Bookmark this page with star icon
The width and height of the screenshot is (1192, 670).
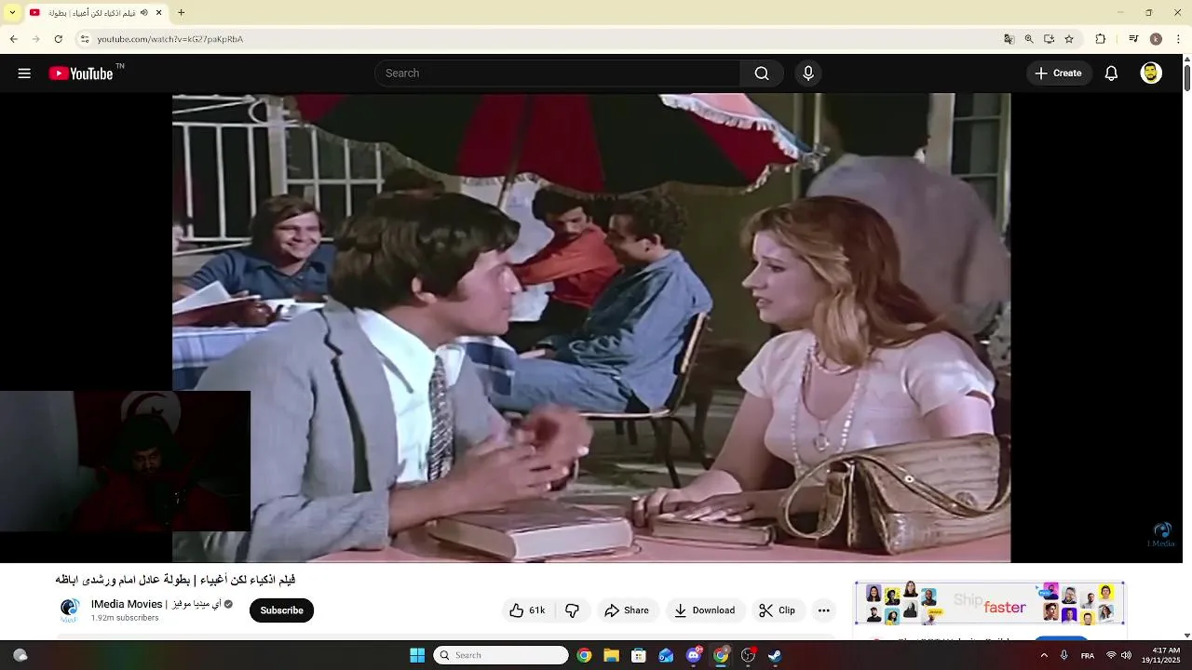tap(1069, 39)
